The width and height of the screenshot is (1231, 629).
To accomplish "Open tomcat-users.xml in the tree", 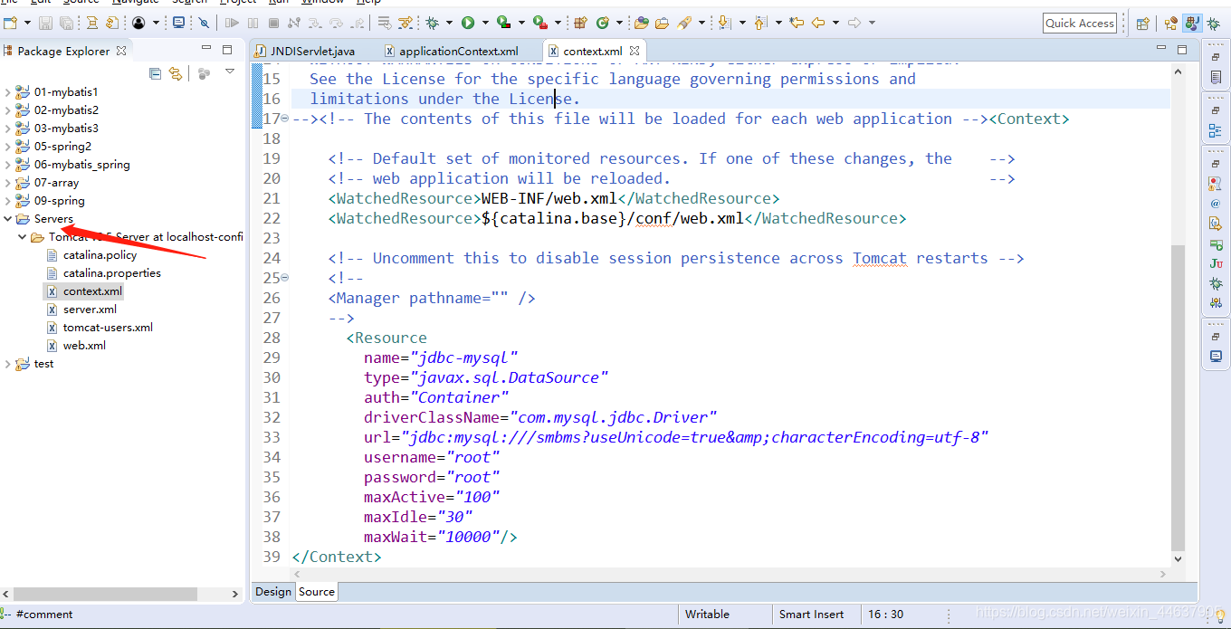I will 108,328.
